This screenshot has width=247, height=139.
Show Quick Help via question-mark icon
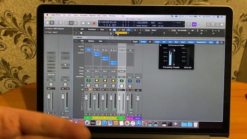[x=56, y=23]
